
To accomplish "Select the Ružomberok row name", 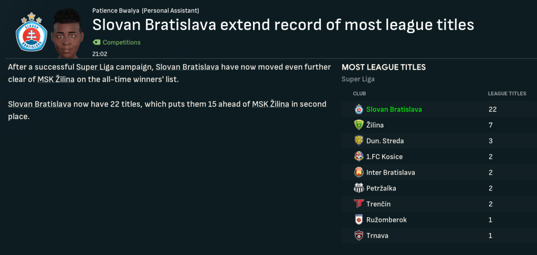I will click(x=386, y=220).
